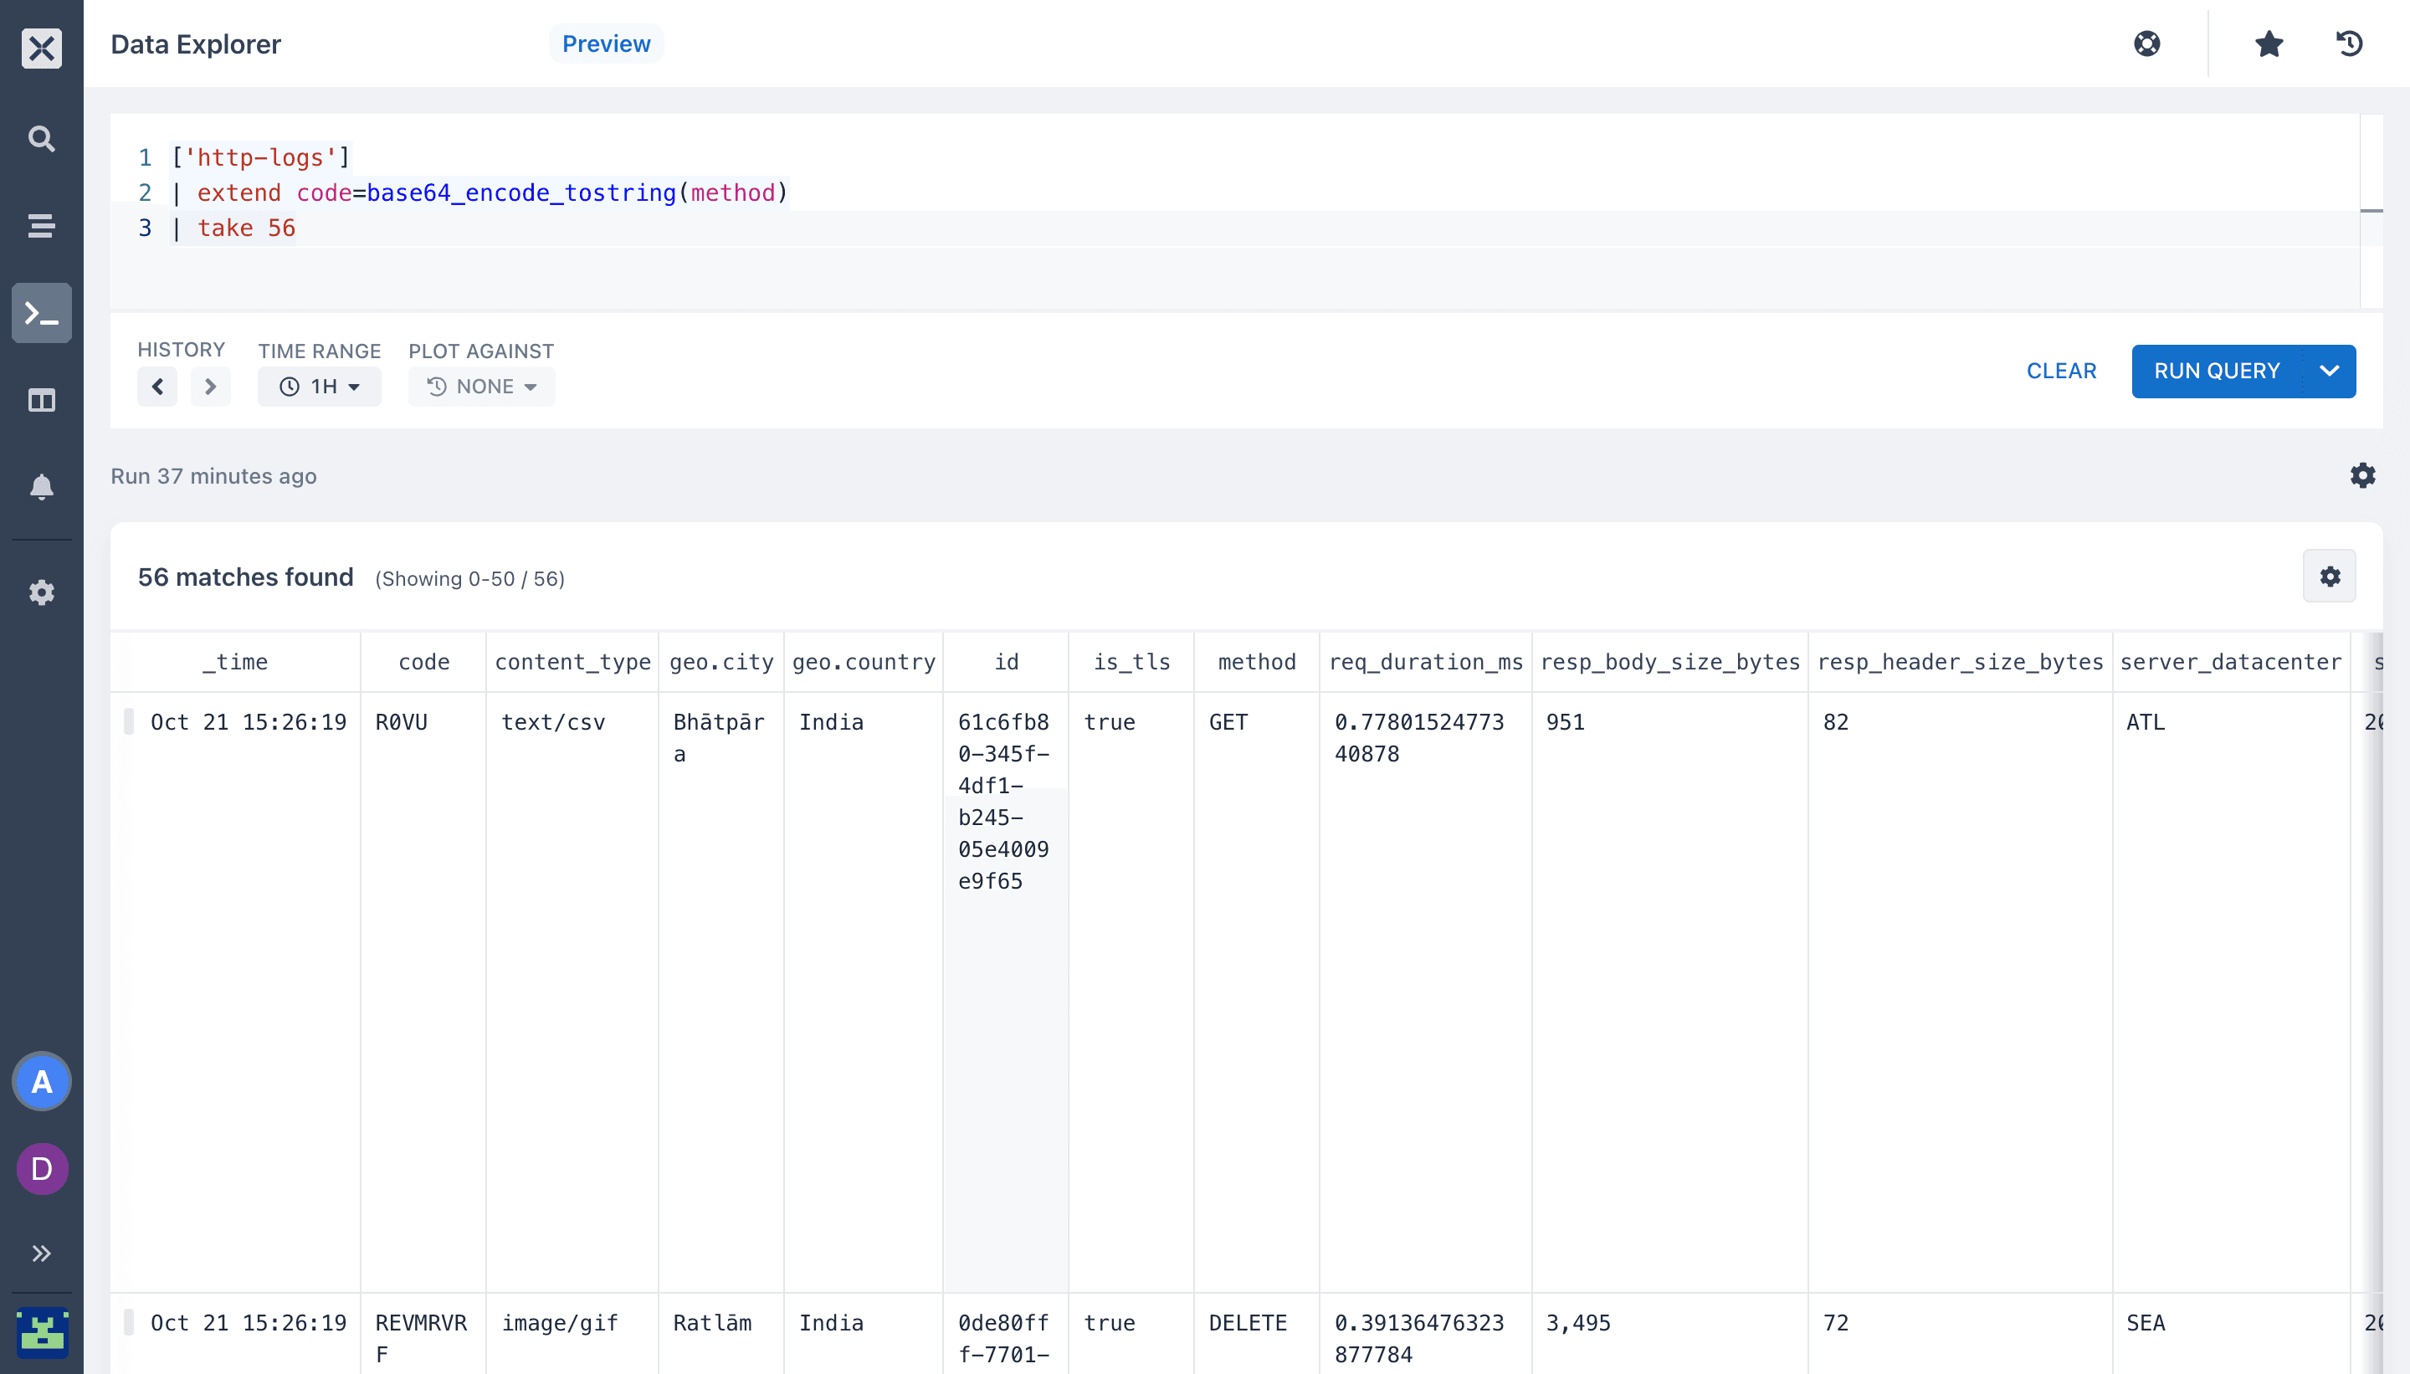
Task: Click the starred queries star icon
Action: click(2269, 44)
